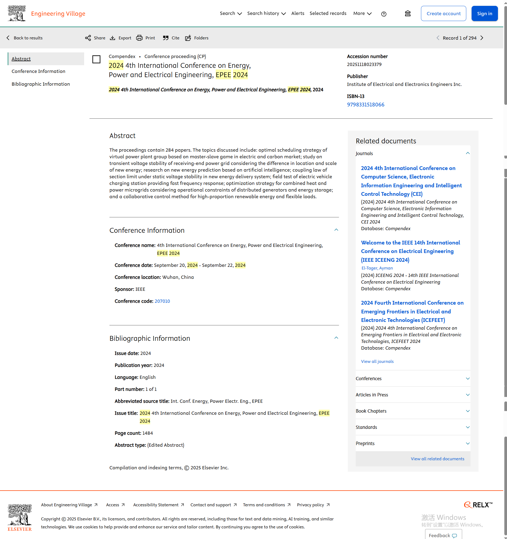Expand the Conferences related documents section

pyautogui.click(x=467, y=379)
